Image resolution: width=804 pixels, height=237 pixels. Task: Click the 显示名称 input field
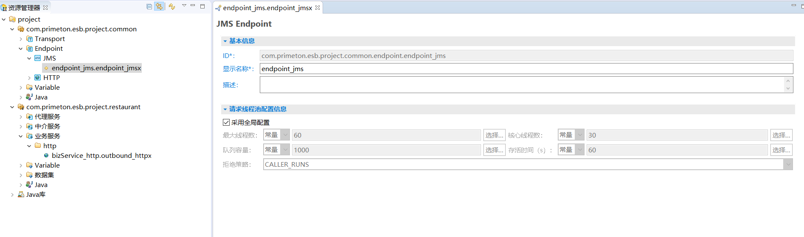tap(526, 69)
